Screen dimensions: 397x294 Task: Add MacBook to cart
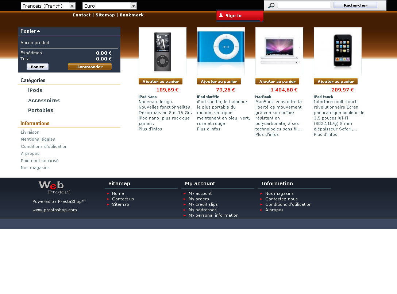(277, 81)
